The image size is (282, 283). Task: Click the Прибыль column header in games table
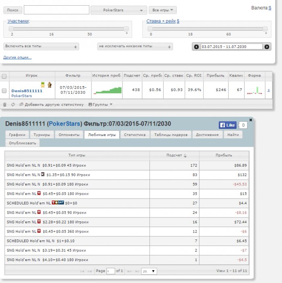224,155
